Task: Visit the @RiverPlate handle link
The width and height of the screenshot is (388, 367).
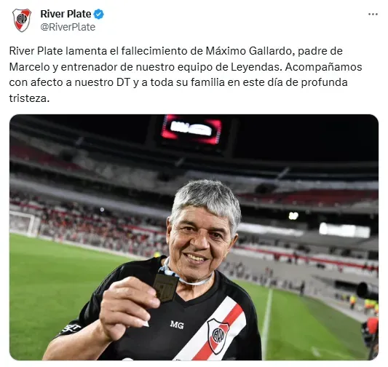Action: [68, 27]
